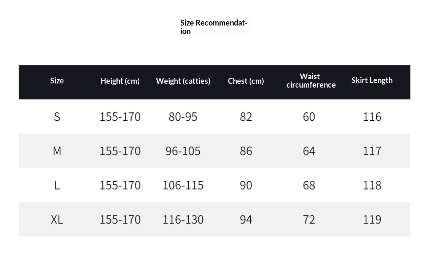Select chest value 94 in XL row

[x=246, y=220]
